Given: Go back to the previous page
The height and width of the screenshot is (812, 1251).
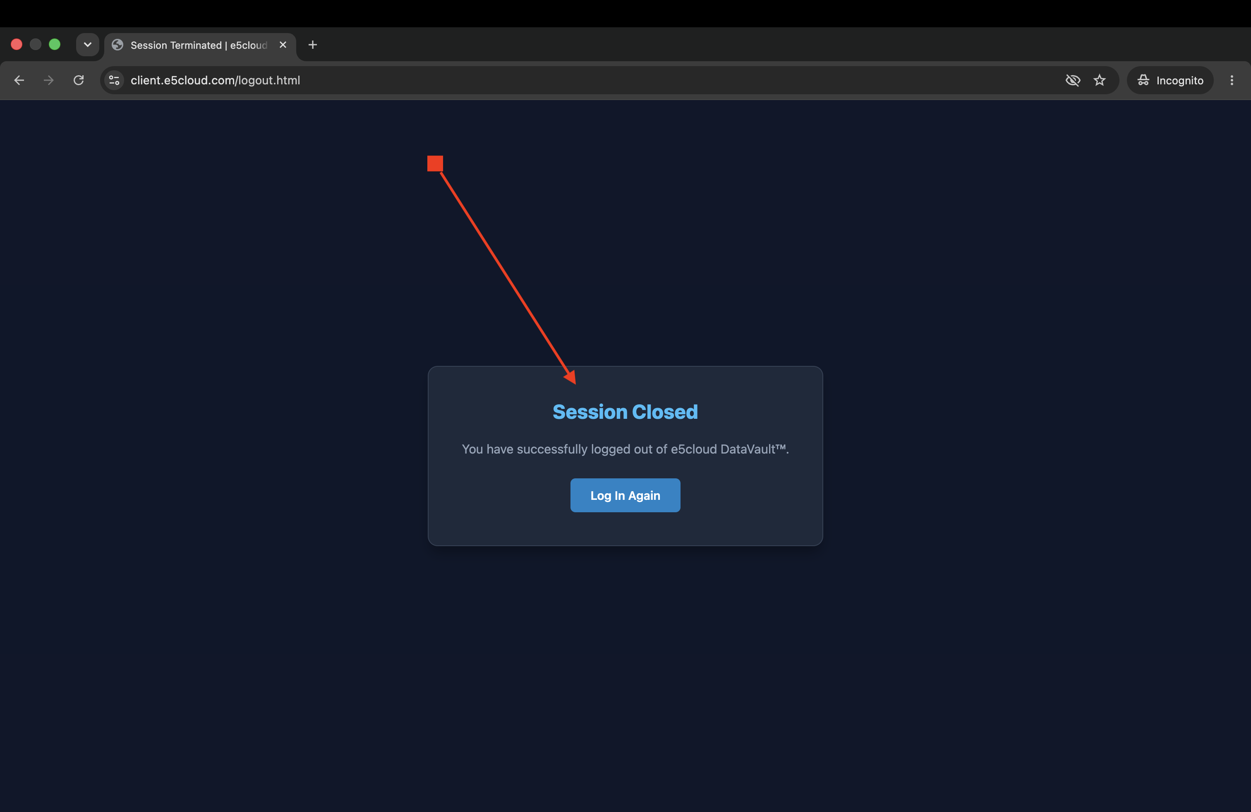Looking at the screenshot, I should (19, 80).
